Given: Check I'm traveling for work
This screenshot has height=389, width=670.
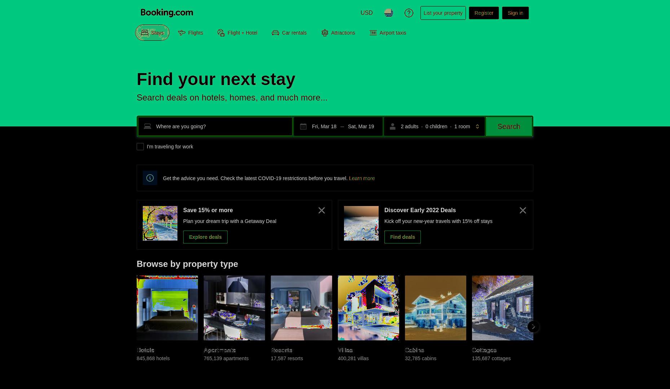Looking at the screenshot, I should (x=140, y=147).
